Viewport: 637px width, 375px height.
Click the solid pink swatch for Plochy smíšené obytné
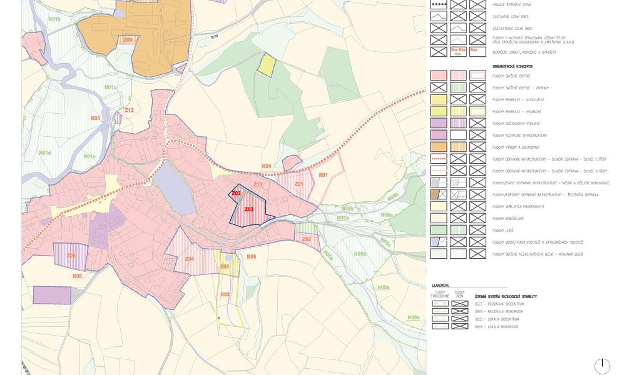tap(439, 76)
